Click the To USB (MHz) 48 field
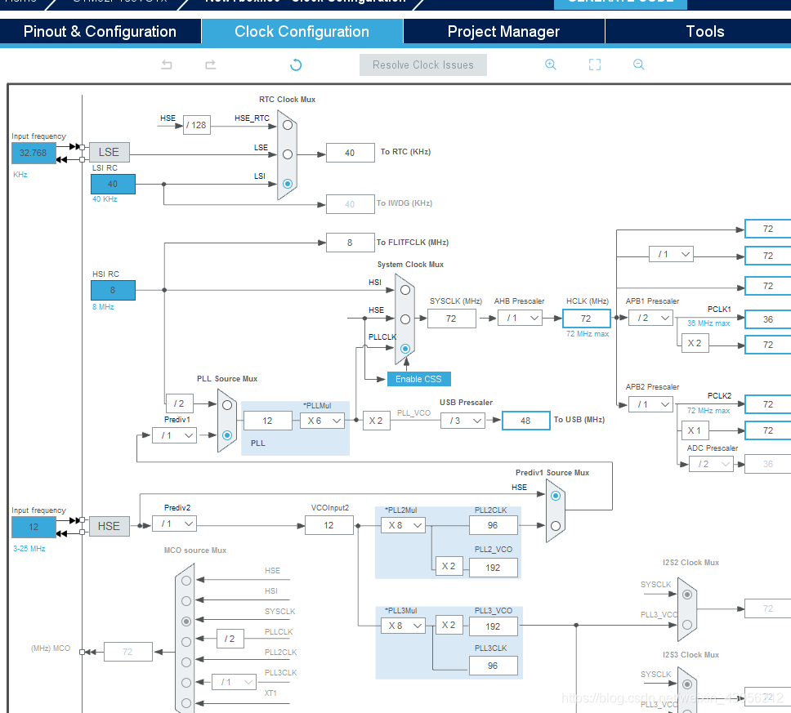791x713 pixels. click(525, 421)
